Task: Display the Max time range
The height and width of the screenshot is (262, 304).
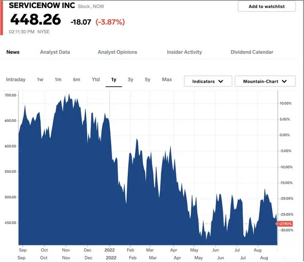Action: coord(167,80)
